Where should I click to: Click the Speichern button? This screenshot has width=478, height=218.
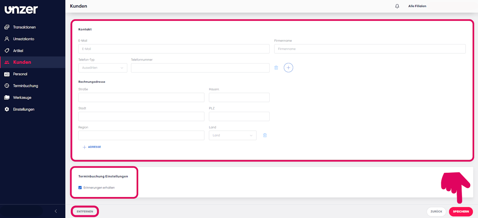(461, 212)
